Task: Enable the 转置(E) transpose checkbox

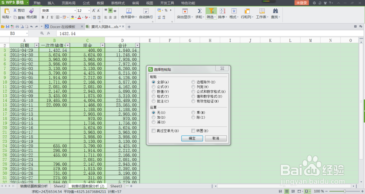Action: point(193,131)
